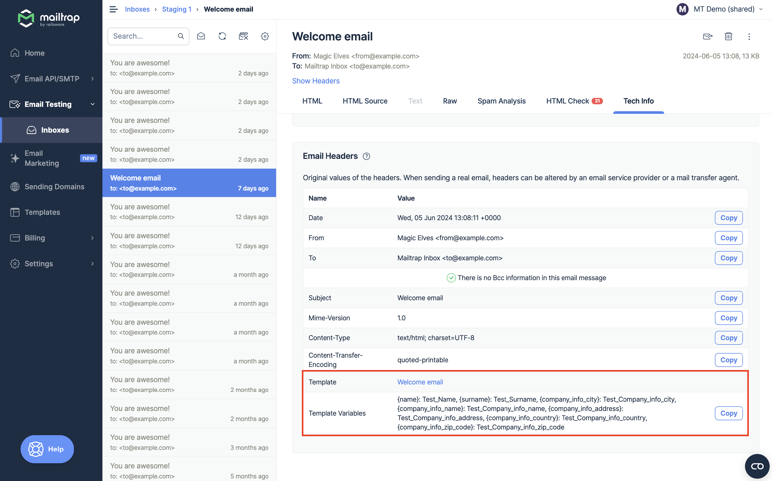This screenshot has width=772, height=481.
Task: Delete the Welcome email with the trash icon
Action: point(729,36)
